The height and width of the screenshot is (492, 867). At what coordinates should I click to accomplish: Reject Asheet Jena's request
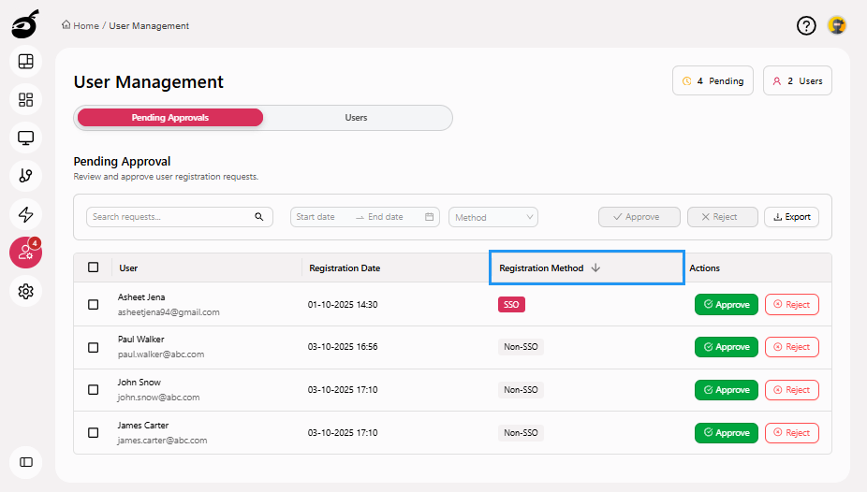[x=792, y=305]
